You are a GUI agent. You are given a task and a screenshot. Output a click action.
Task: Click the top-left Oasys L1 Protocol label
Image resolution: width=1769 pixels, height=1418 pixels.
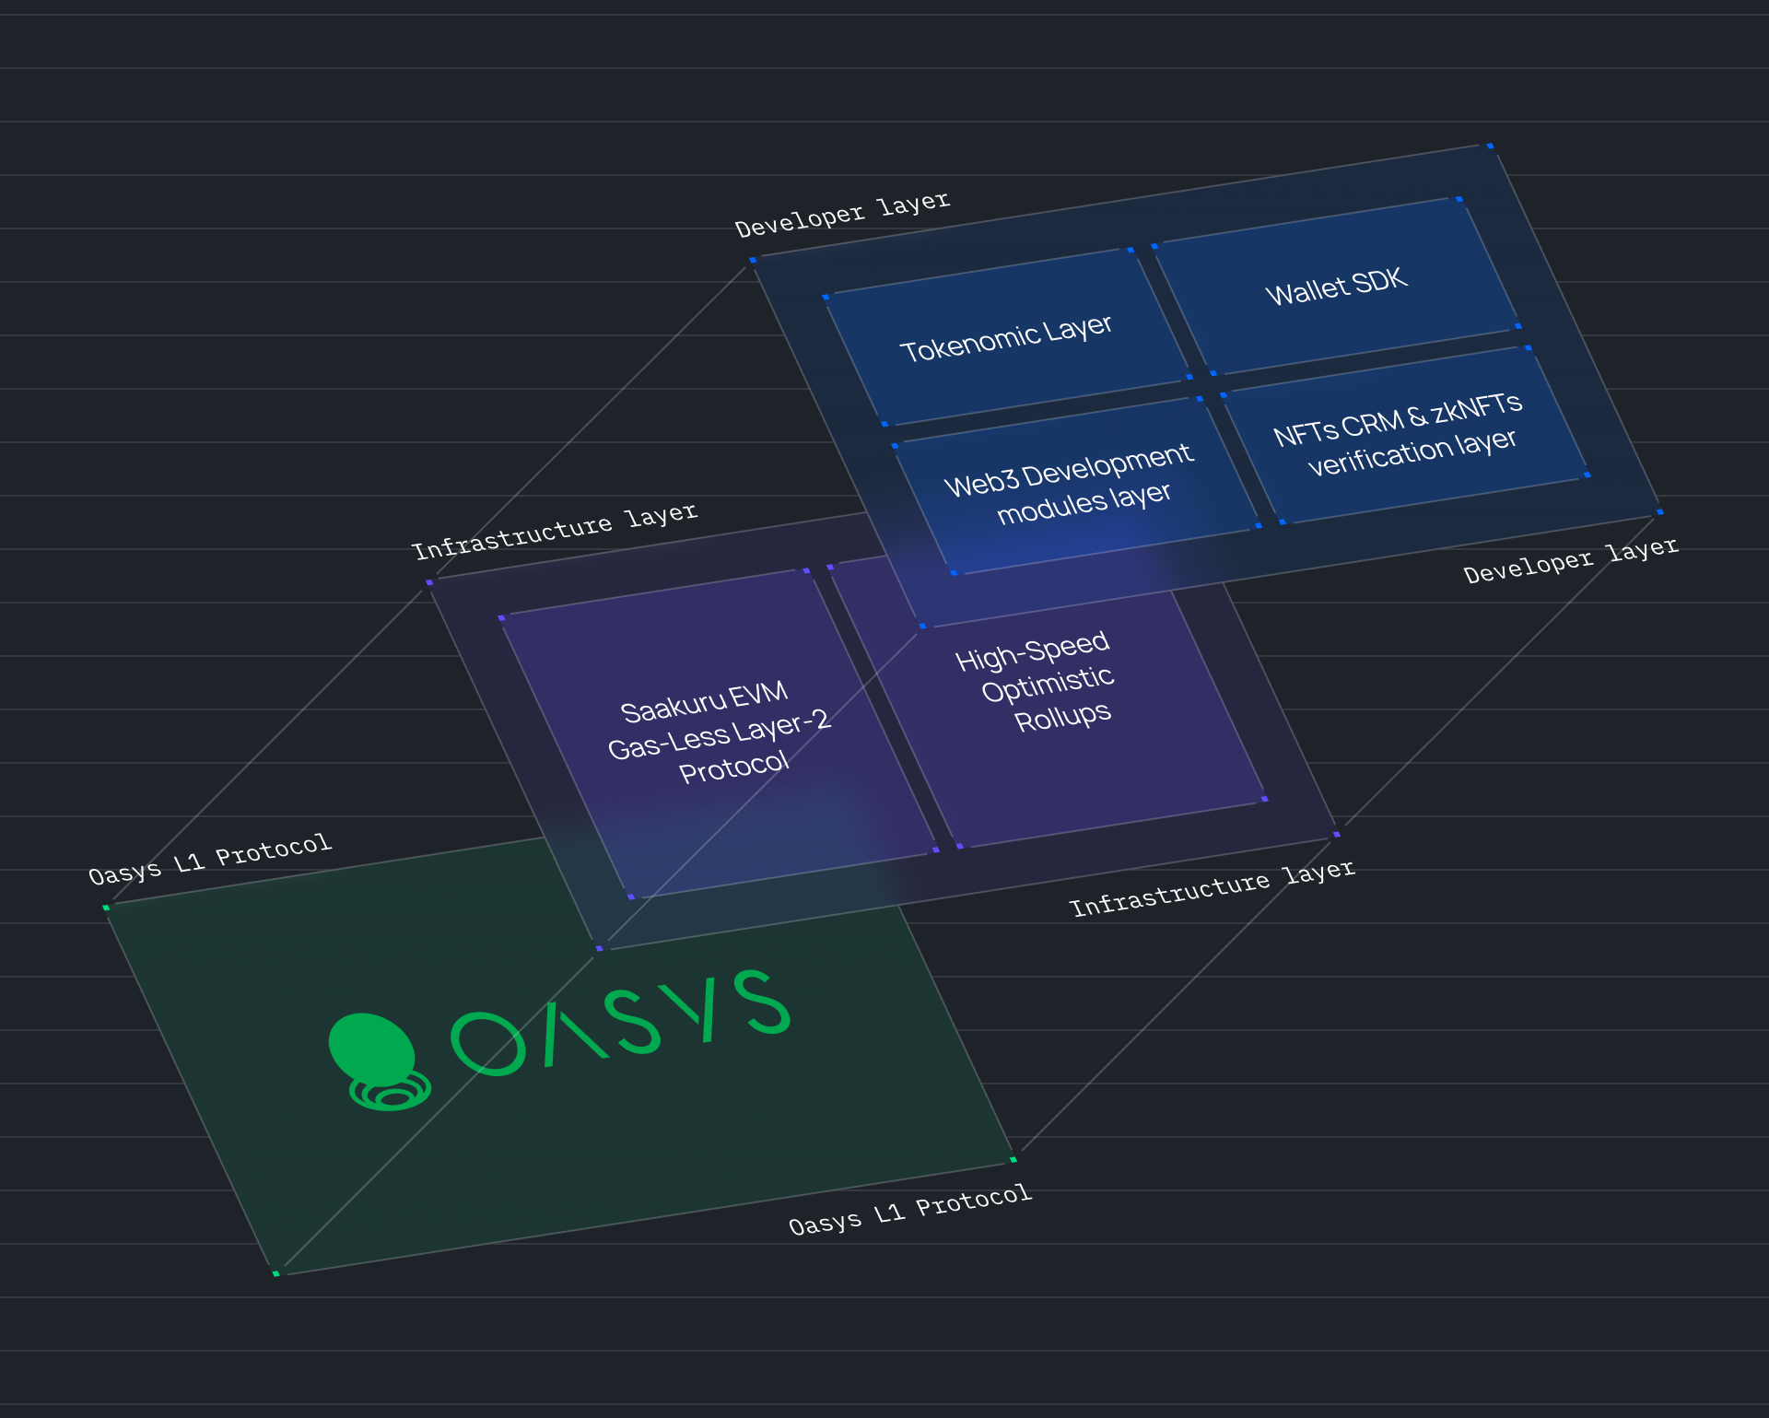tap(209, 859)
